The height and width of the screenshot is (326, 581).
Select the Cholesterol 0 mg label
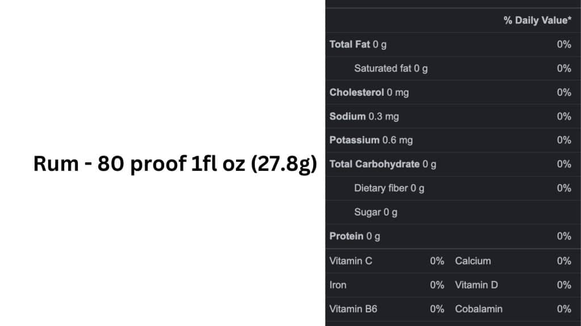point(369,92)
